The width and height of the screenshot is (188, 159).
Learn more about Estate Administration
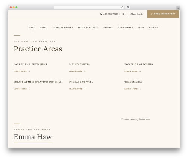coord(22,89)
